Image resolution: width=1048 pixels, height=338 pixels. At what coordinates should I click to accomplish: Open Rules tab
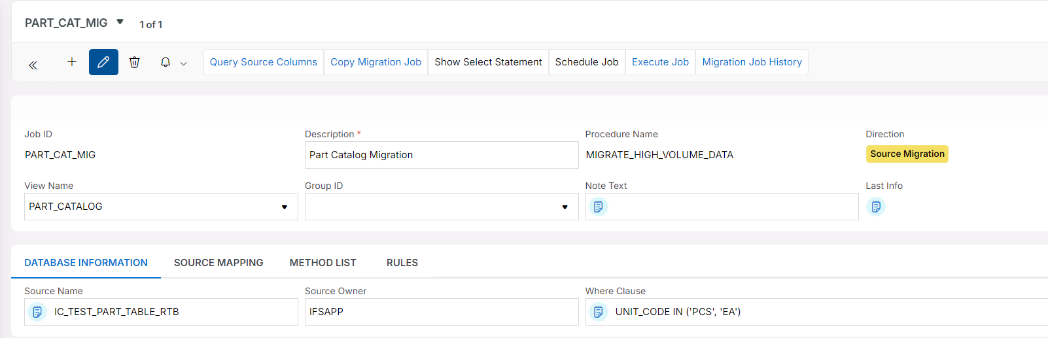point(402,263)
